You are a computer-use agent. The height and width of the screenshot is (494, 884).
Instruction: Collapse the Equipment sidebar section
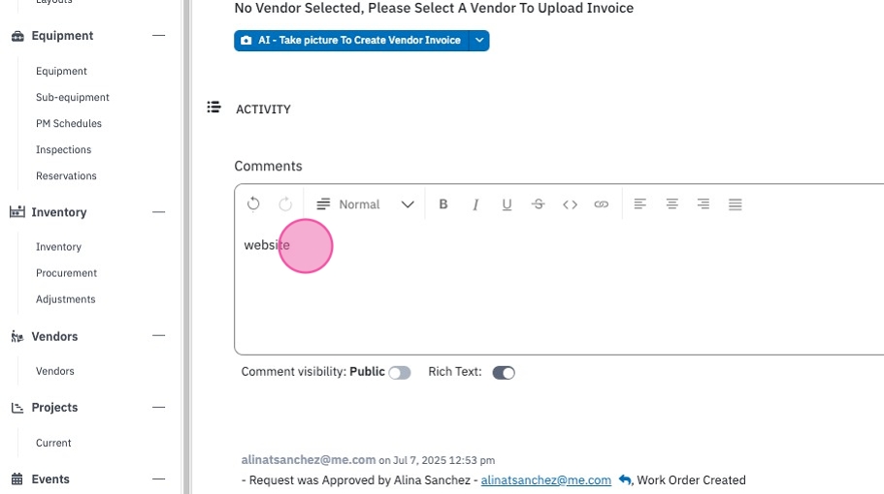point(158,36)
